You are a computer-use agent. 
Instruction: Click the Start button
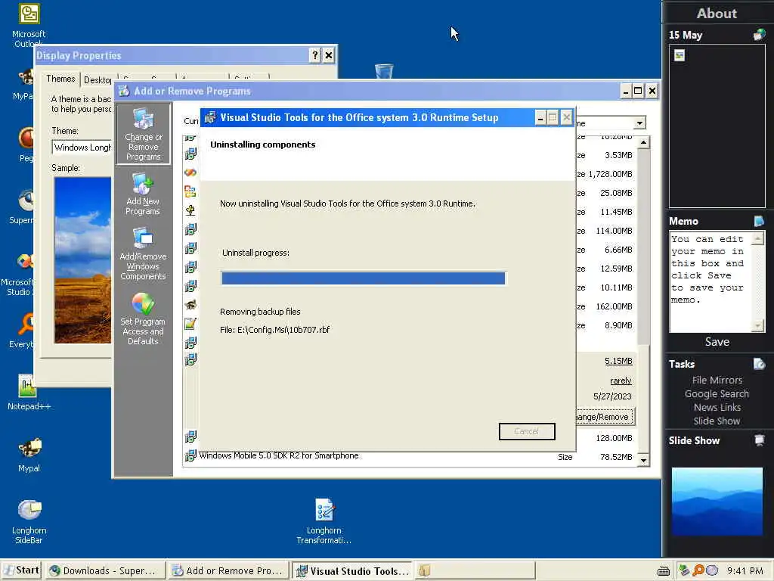21,570
